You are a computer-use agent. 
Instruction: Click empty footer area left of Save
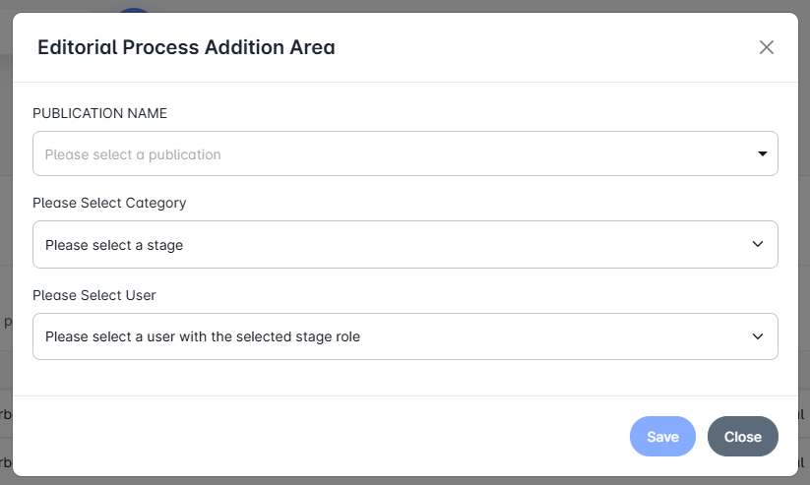(325, 437)
